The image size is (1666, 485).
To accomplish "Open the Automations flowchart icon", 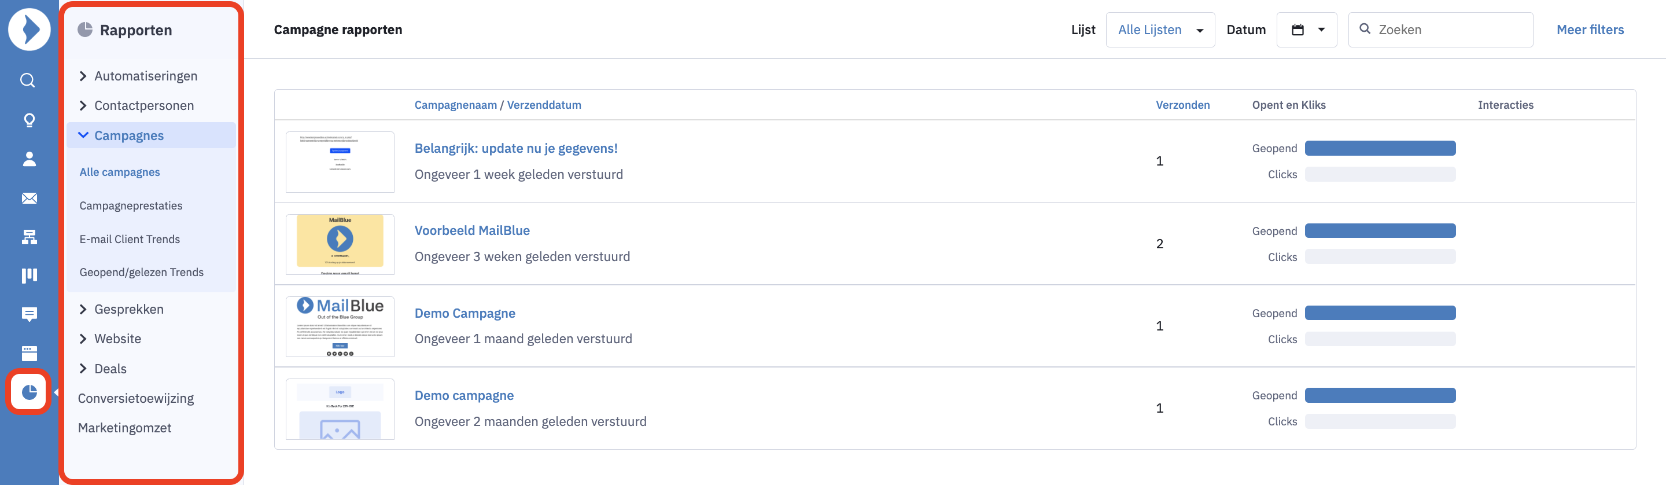I will pos(29,237).
